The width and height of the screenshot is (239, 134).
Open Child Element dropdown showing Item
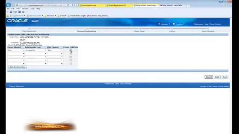[55, 50]
